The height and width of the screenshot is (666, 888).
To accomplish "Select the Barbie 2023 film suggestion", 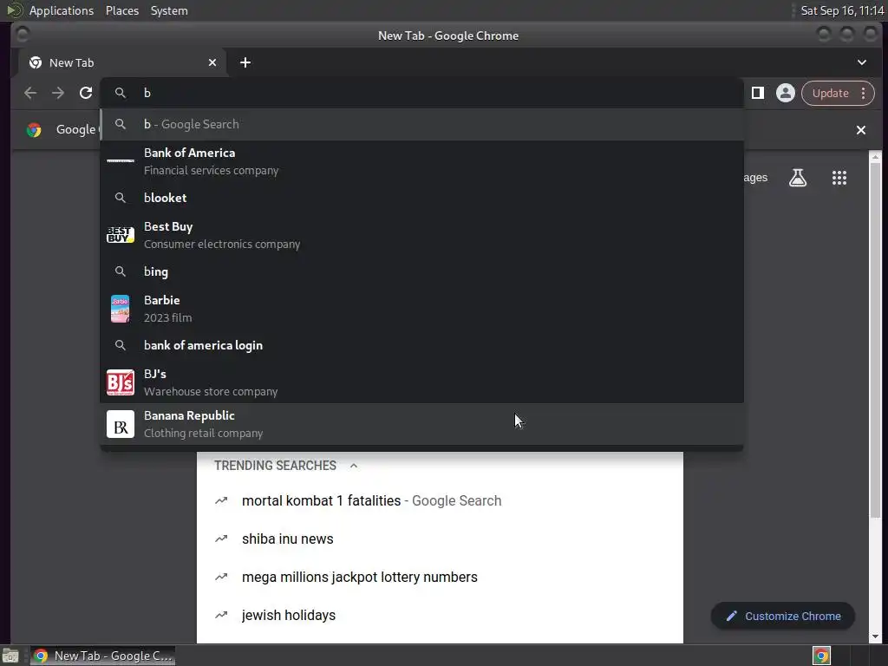I will 422,309.
